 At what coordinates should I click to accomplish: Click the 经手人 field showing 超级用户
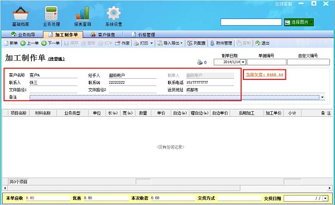pyautogui.click(x=133, y=75)
